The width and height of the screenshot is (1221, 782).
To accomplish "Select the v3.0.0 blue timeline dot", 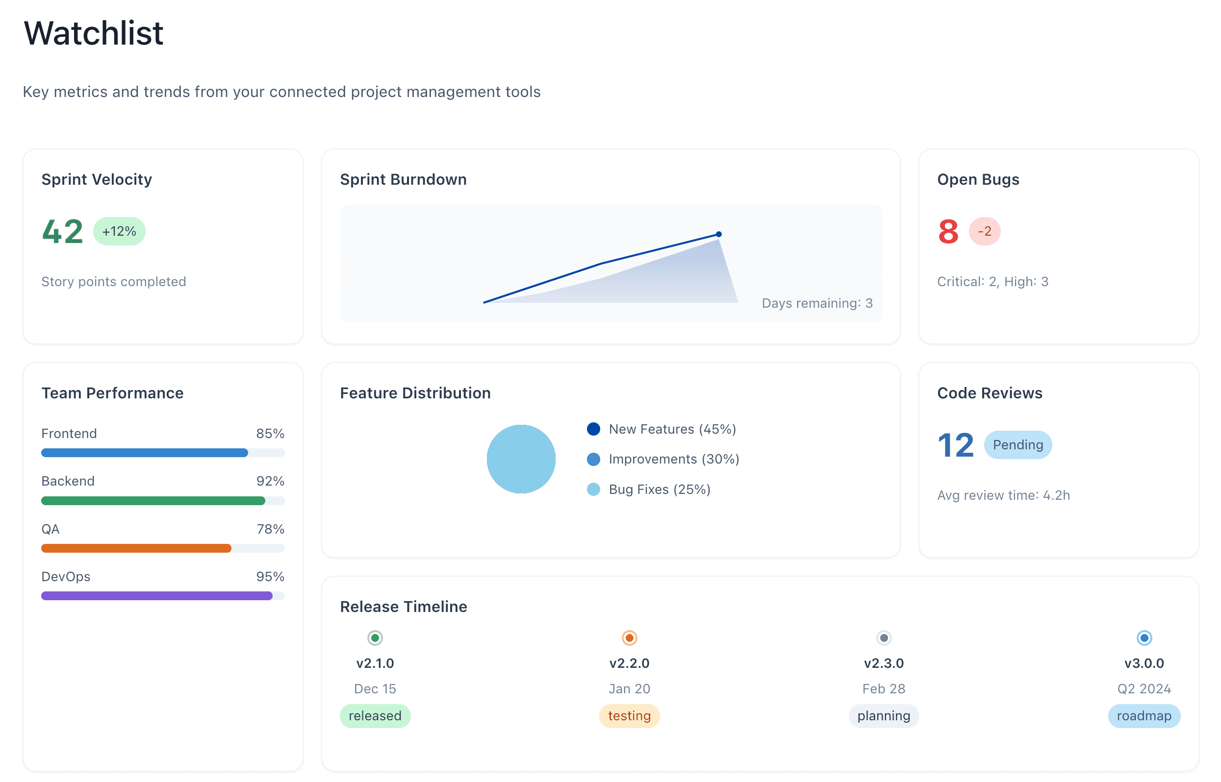I will click(1145, 638).
